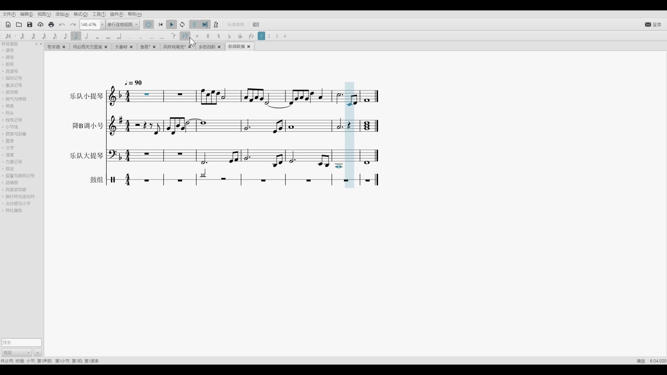
Task: Click the palette search field
Action: [x=22, y=342]
